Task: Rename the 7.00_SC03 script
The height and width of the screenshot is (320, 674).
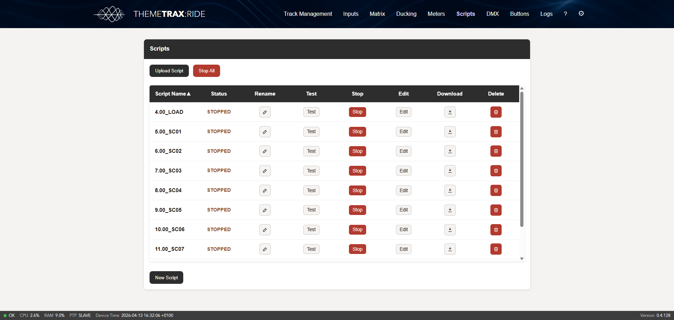Action: pyautogui.click(x=265, y=171)
